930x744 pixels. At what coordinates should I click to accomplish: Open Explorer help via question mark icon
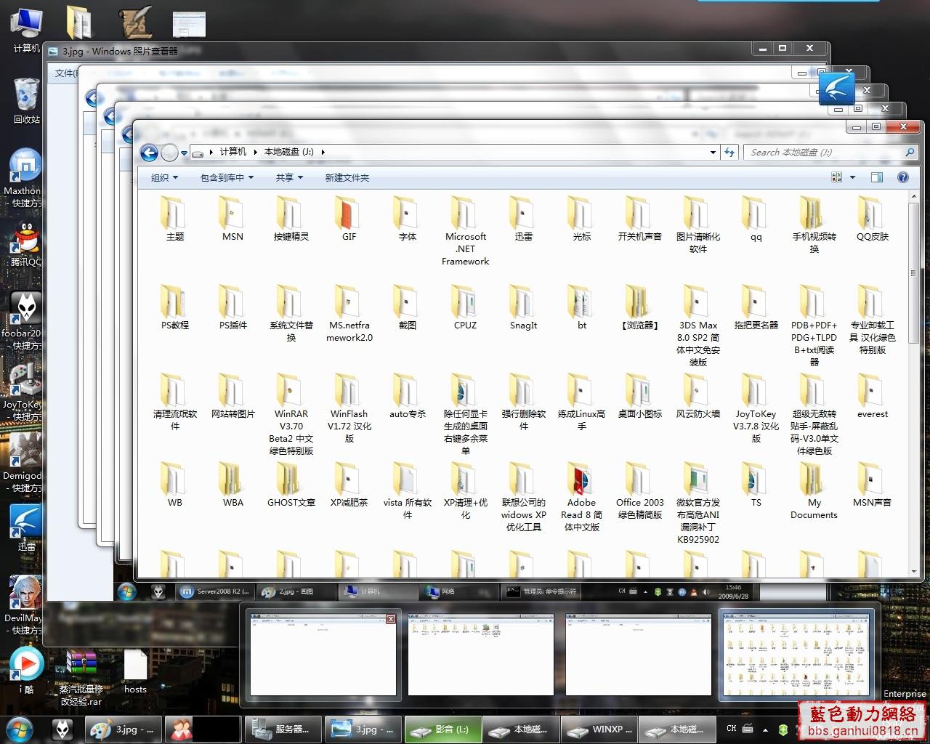[903, 177]
